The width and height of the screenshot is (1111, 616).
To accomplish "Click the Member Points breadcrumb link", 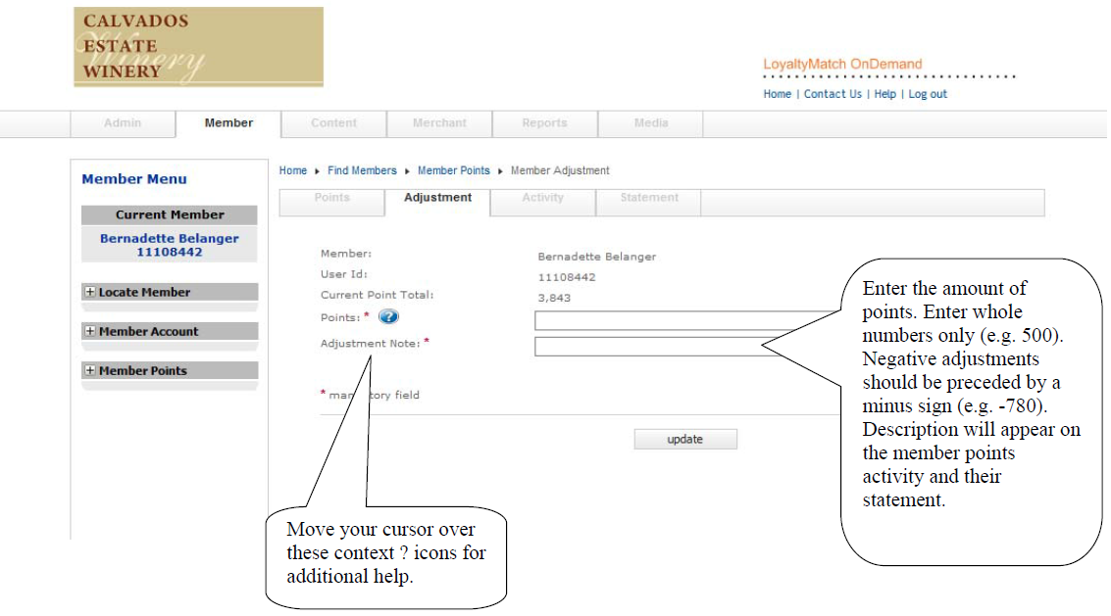I will click(453, 169).
